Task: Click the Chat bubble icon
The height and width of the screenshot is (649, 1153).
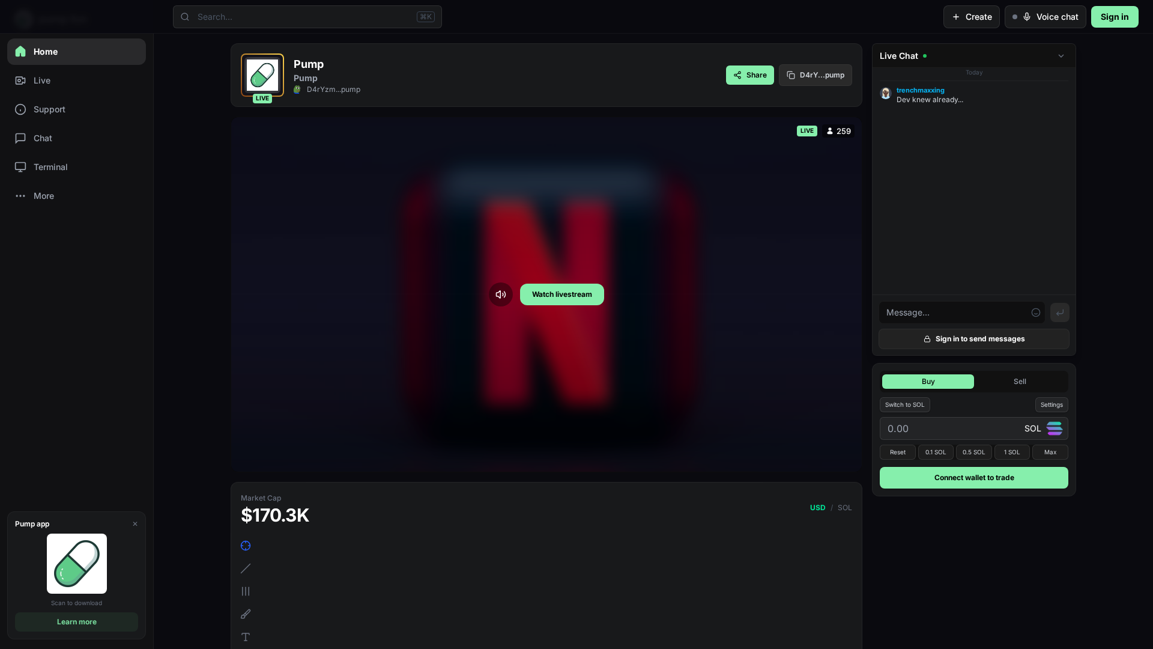Action: 20,138
